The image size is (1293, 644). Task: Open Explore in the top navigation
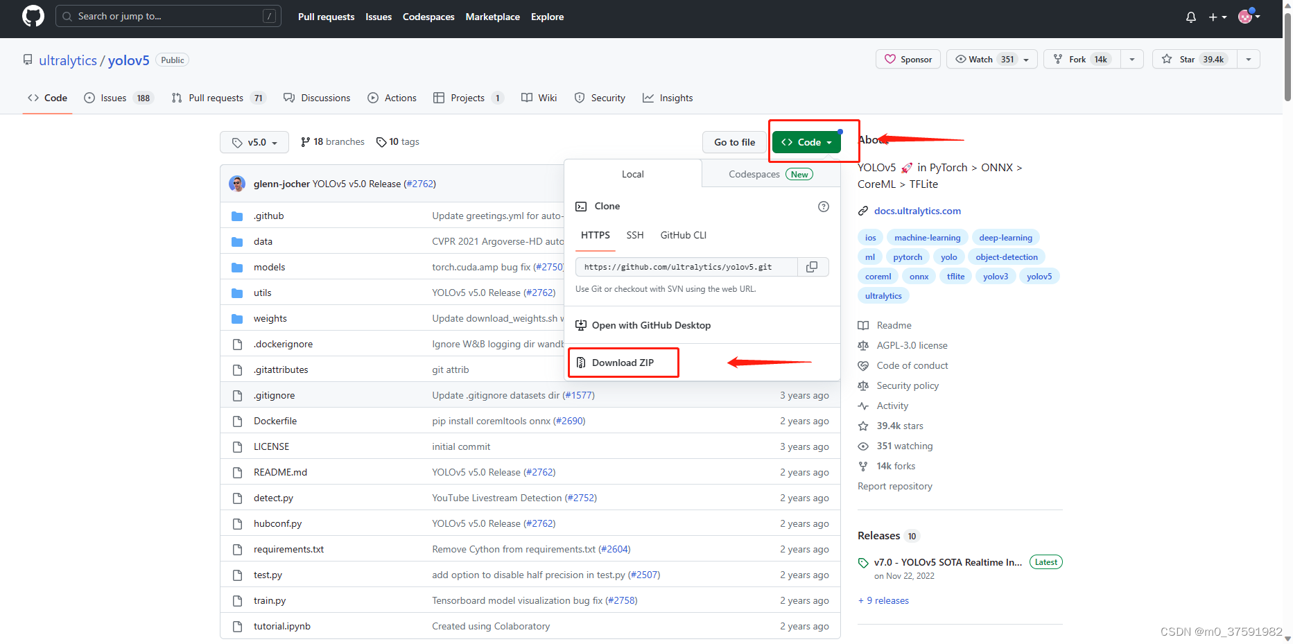[x=547, y=17]
